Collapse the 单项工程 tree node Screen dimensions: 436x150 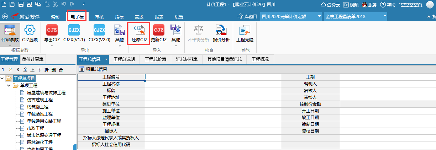[x=9, y=86]
